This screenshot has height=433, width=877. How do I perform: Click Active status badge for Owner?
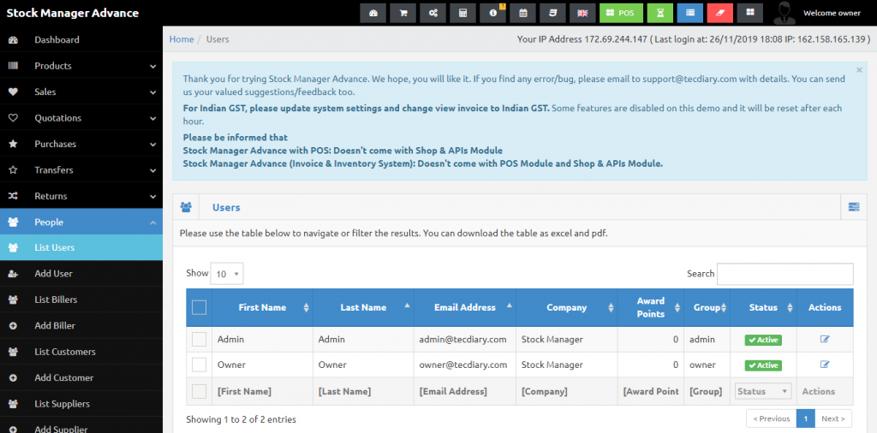pos(763,365)
